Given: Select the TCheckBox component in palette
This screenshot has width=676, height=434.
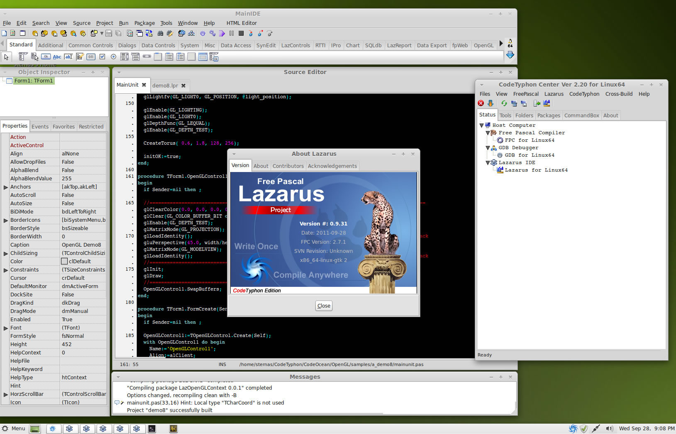Looking at the screenshot, I should click(x=102, y=57).
